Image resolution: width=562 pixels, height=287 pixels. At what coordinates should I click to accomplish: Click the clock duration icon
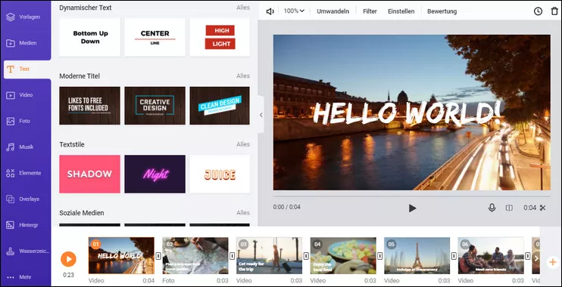coord(538,11)
